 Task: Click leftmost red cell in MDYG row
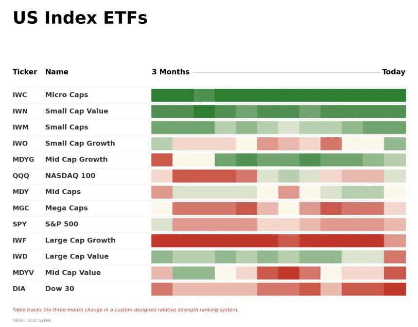click(x=162, y=160)
